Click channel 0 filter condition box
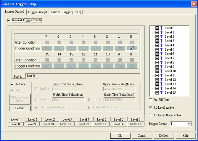 (x=132, y=42)
